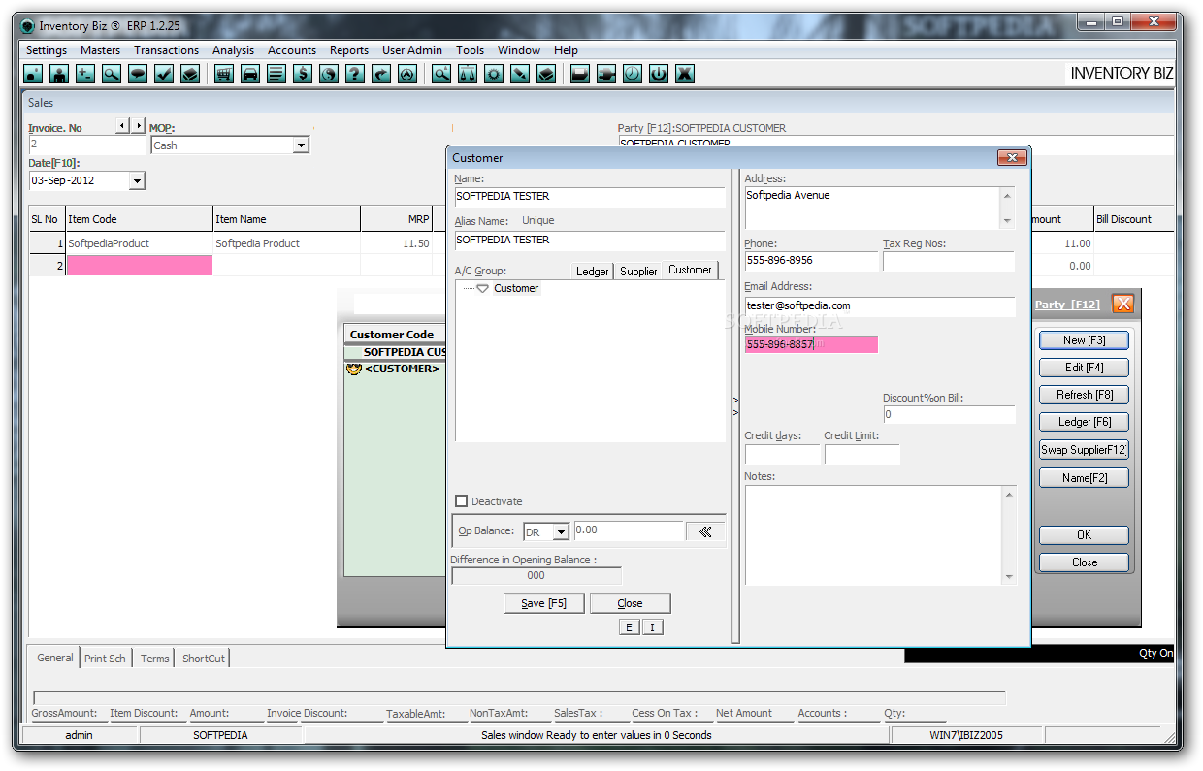
Task: Click the X toolbar icon beside the power icon
Action: [x=685, y=74]
